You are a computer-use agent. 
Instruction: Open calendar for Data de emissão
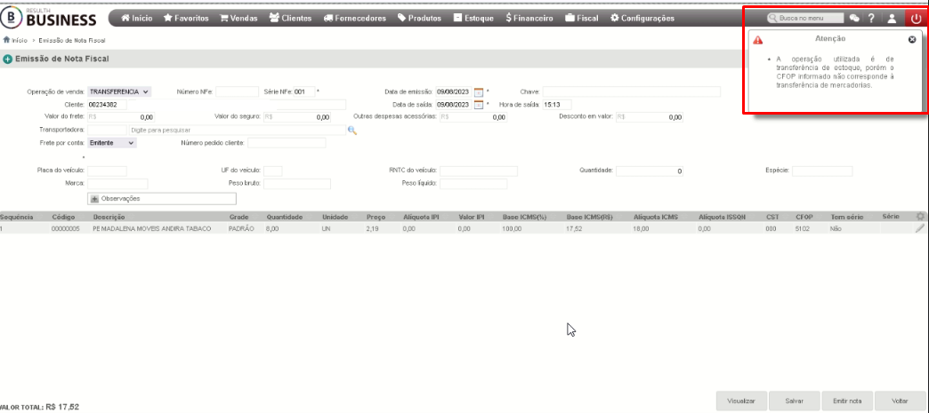point(480,91)
